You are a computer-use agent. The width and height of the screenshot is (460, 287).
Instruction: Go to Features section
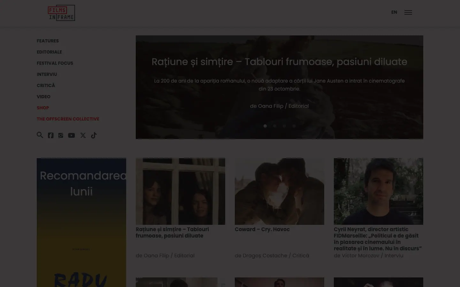(48, 41)
